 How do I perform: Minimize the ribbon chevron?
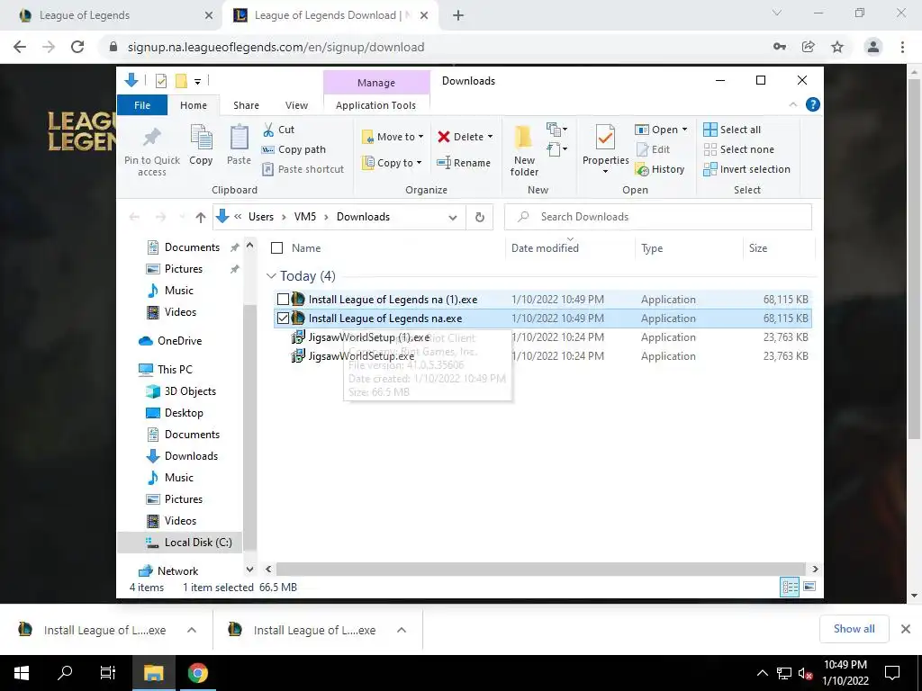point(792,104)
